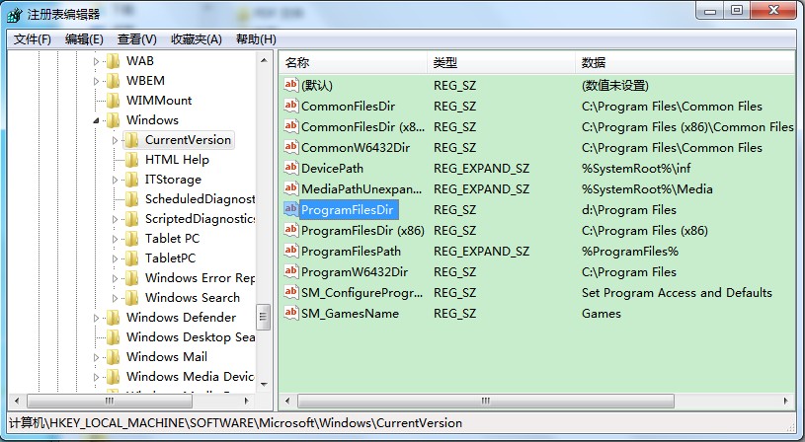Open the 收藏夹(A) menu

[x=197, y=39]
